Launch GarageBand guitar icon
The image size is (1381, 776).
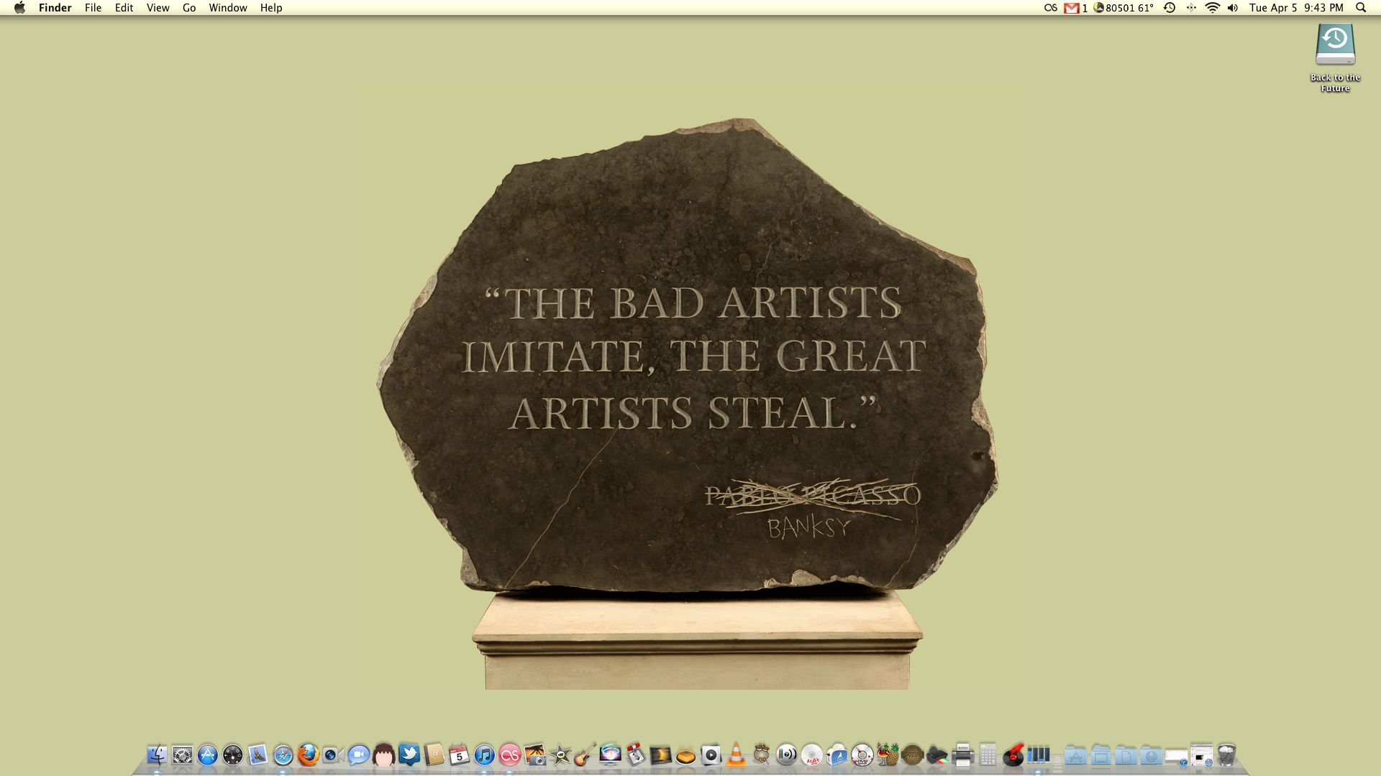(x=585, y=755)
